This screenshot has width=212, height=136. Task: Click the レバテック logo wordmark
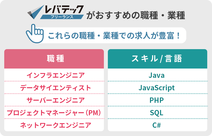pyautogui.click(x=64, y=10)
